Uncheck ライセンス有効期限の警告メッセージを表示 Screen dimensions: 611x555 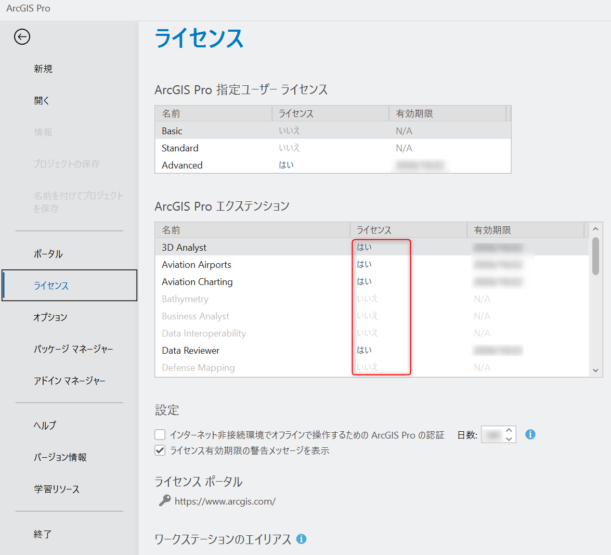pos(160,450)
